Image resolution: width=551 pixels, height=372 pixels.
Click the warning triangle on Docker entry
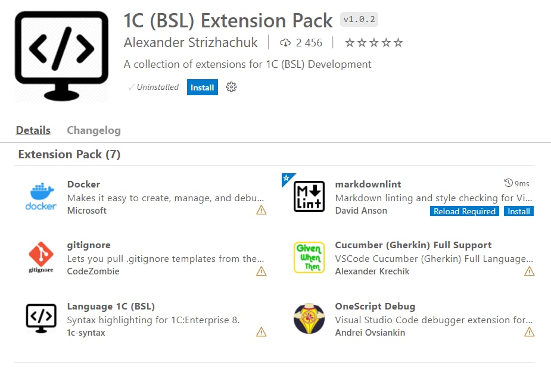[261, 210]
